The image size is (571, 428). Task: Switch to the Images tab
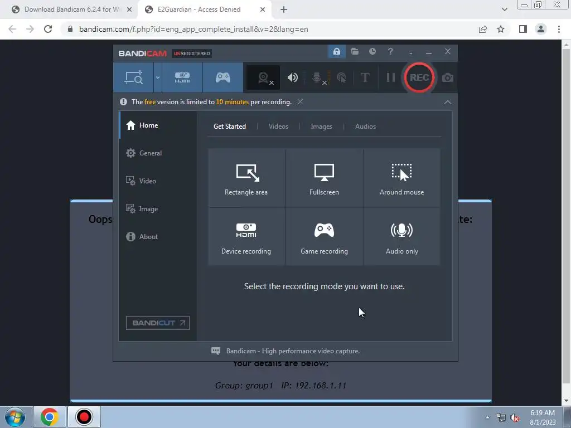pos(322,127)
